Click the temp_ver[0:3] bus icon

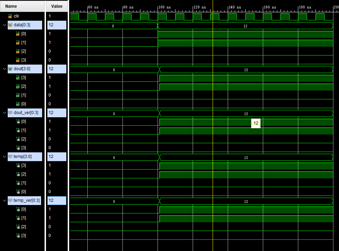pyautogui.click(x=10, y=201)
